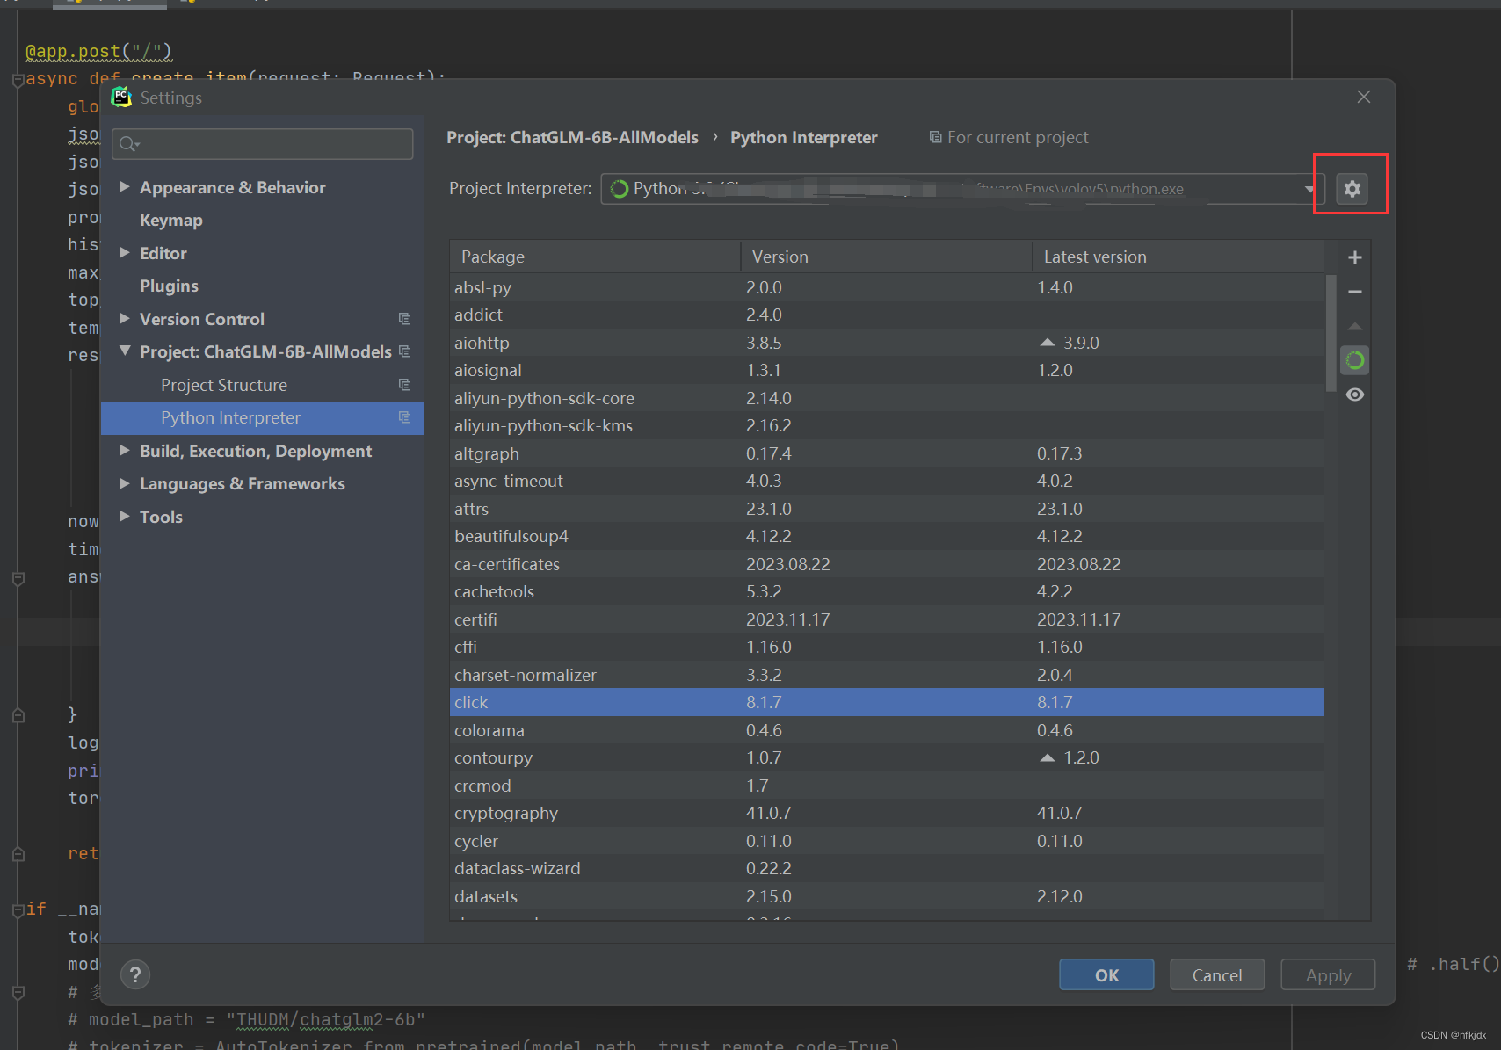
Task: Click project-level icon beside Python Interpreter row
Action: [x=404, y=417]
